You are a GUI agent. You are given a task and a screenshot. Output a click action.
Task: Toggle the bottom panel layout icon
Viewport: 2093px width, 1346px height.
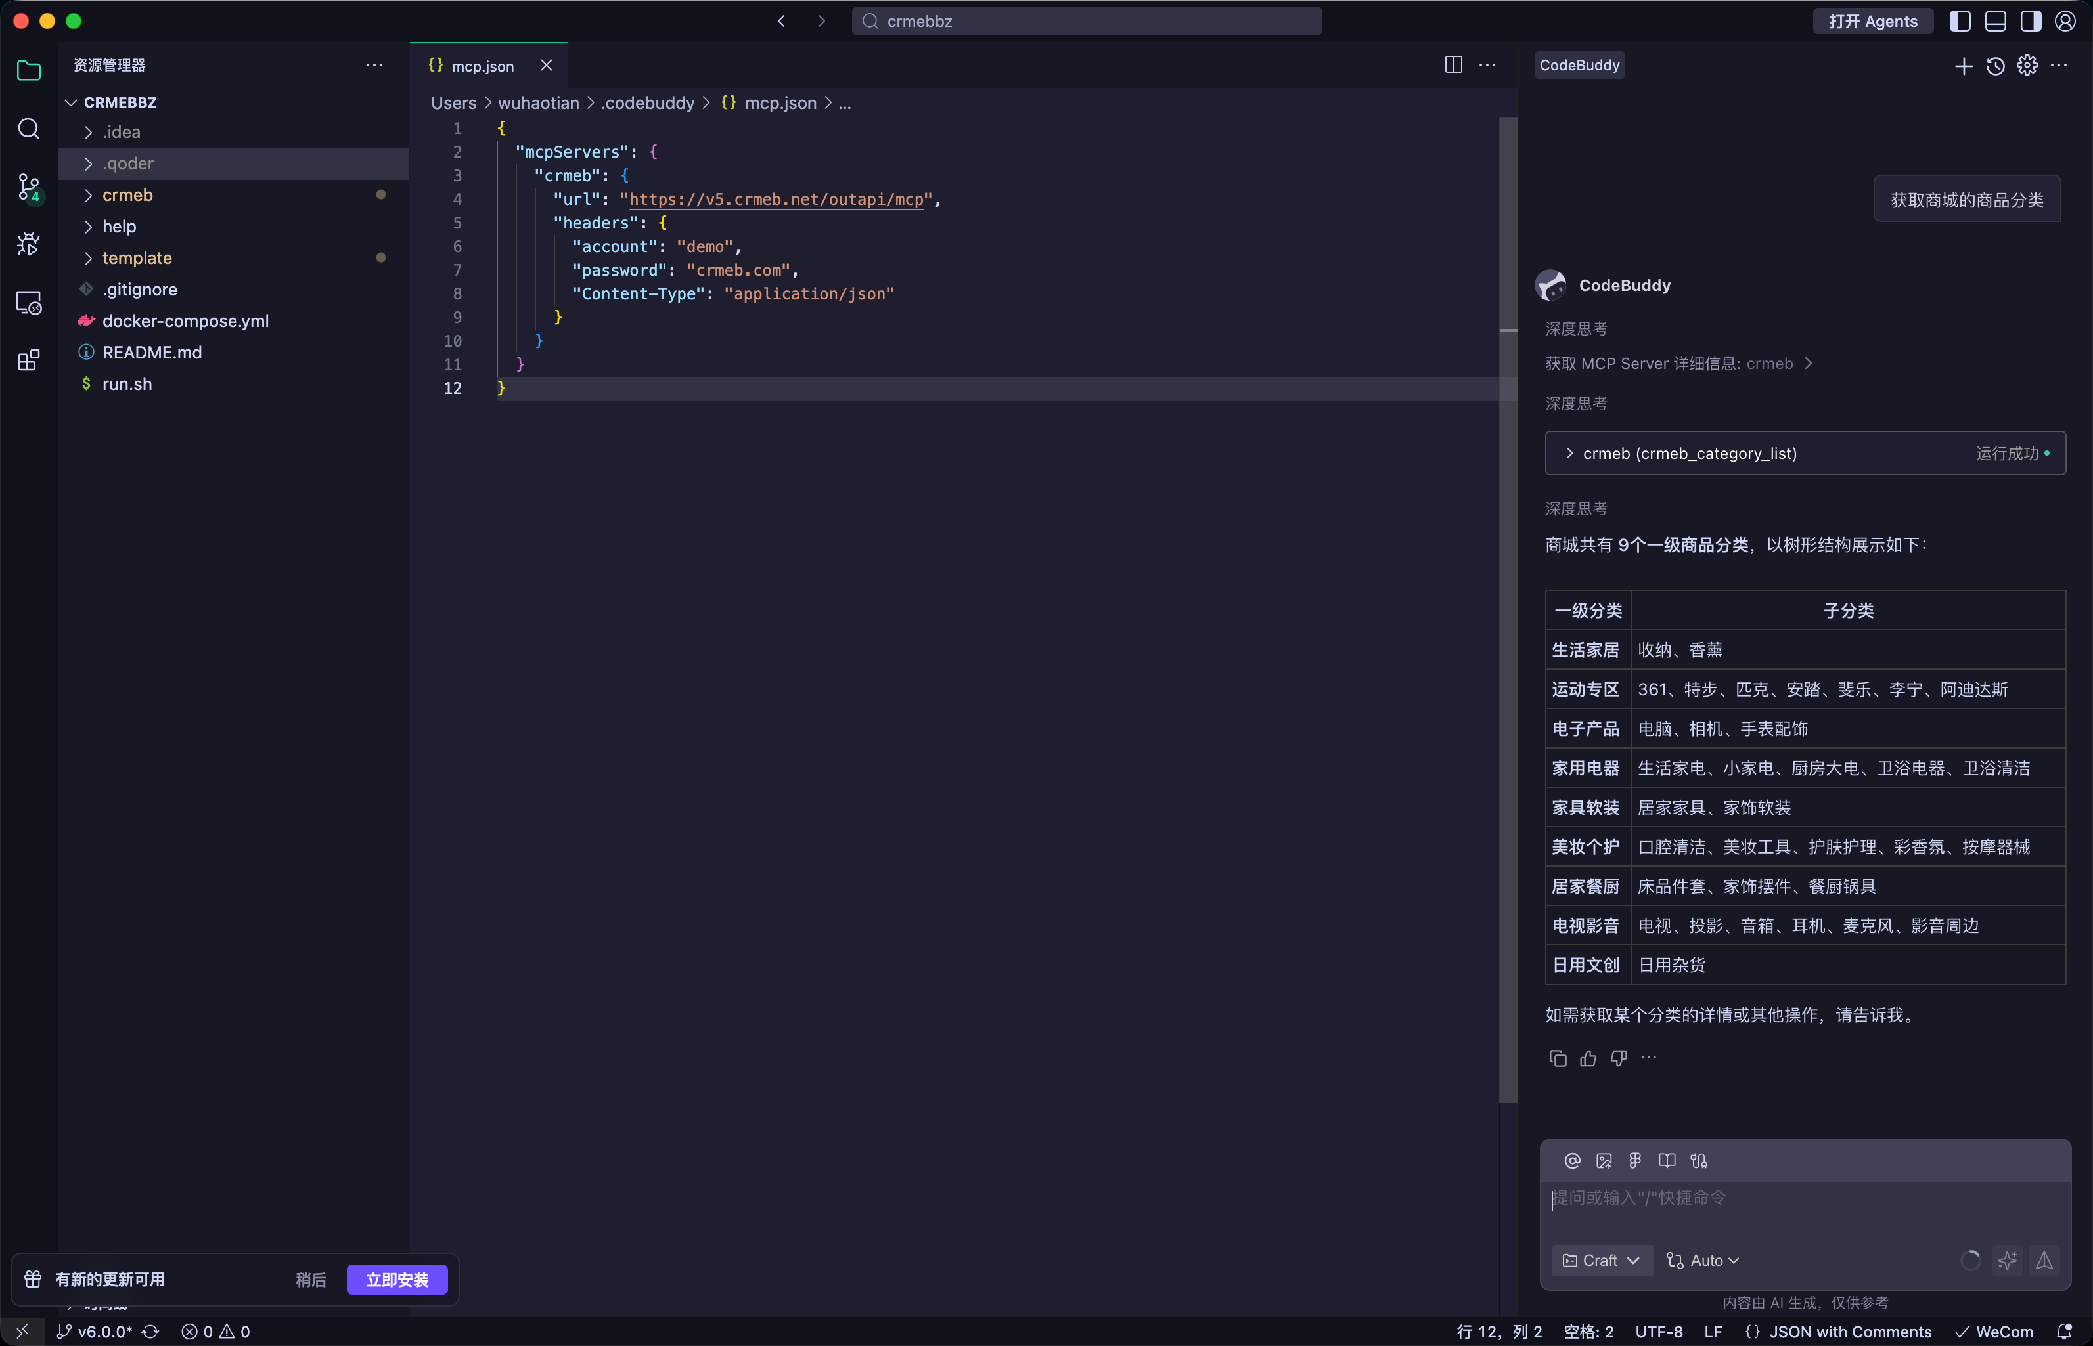(1995, 21)
